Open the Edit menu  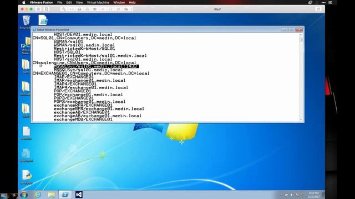(69, 2)
